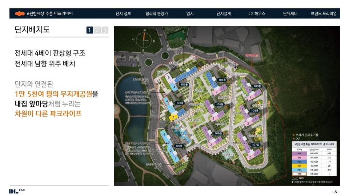Click the 총 992세대 legend header text

tap(328, 144)
